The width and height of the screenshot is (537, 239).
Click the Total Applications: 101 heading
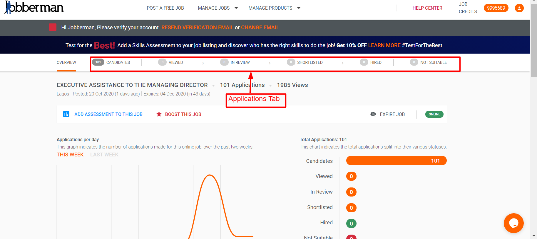323,139
